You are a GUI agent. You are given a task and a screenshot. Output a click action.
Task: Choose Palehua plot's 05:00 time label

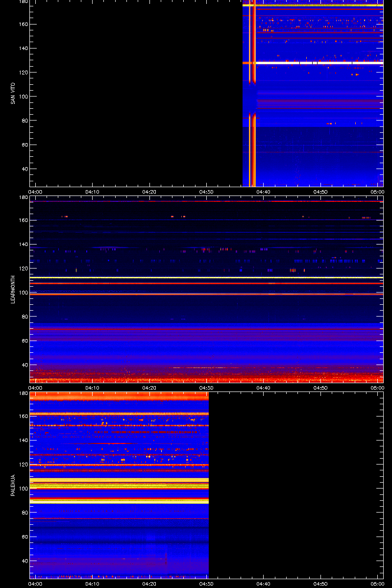click(x=377, y=584)
